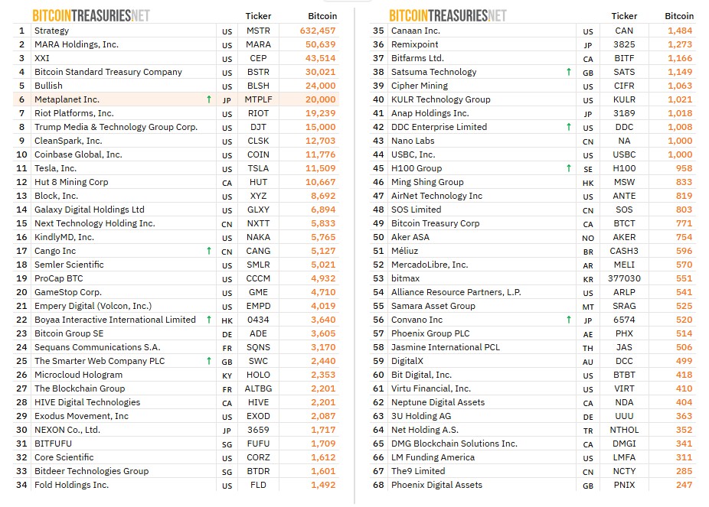Open GameStop Corp. entry
Viewport: 709px width, 507px height.
tap(68, 292)
